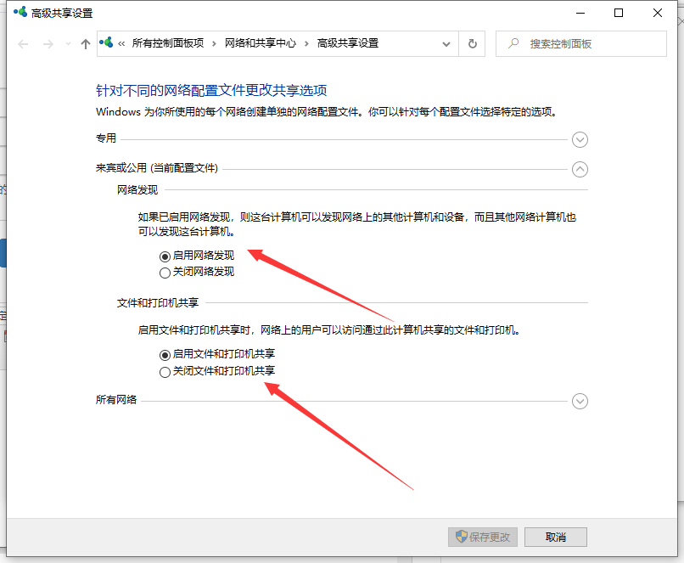Click the 保存更改 button
The image size is (684, 563).
(483, 537)
